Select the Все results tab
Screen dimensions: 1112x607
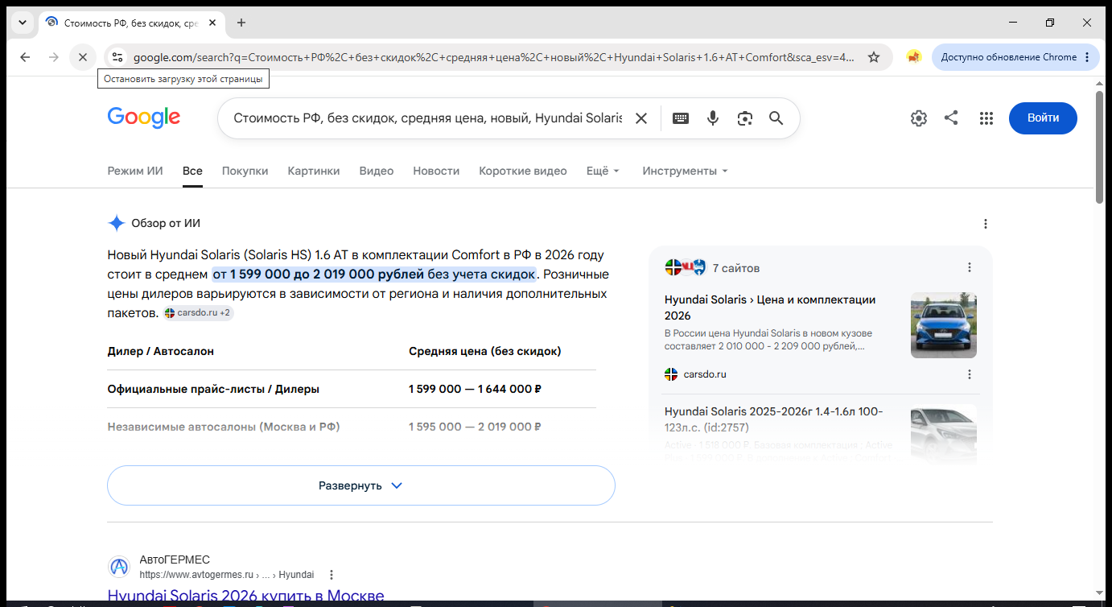pos(192,171)
